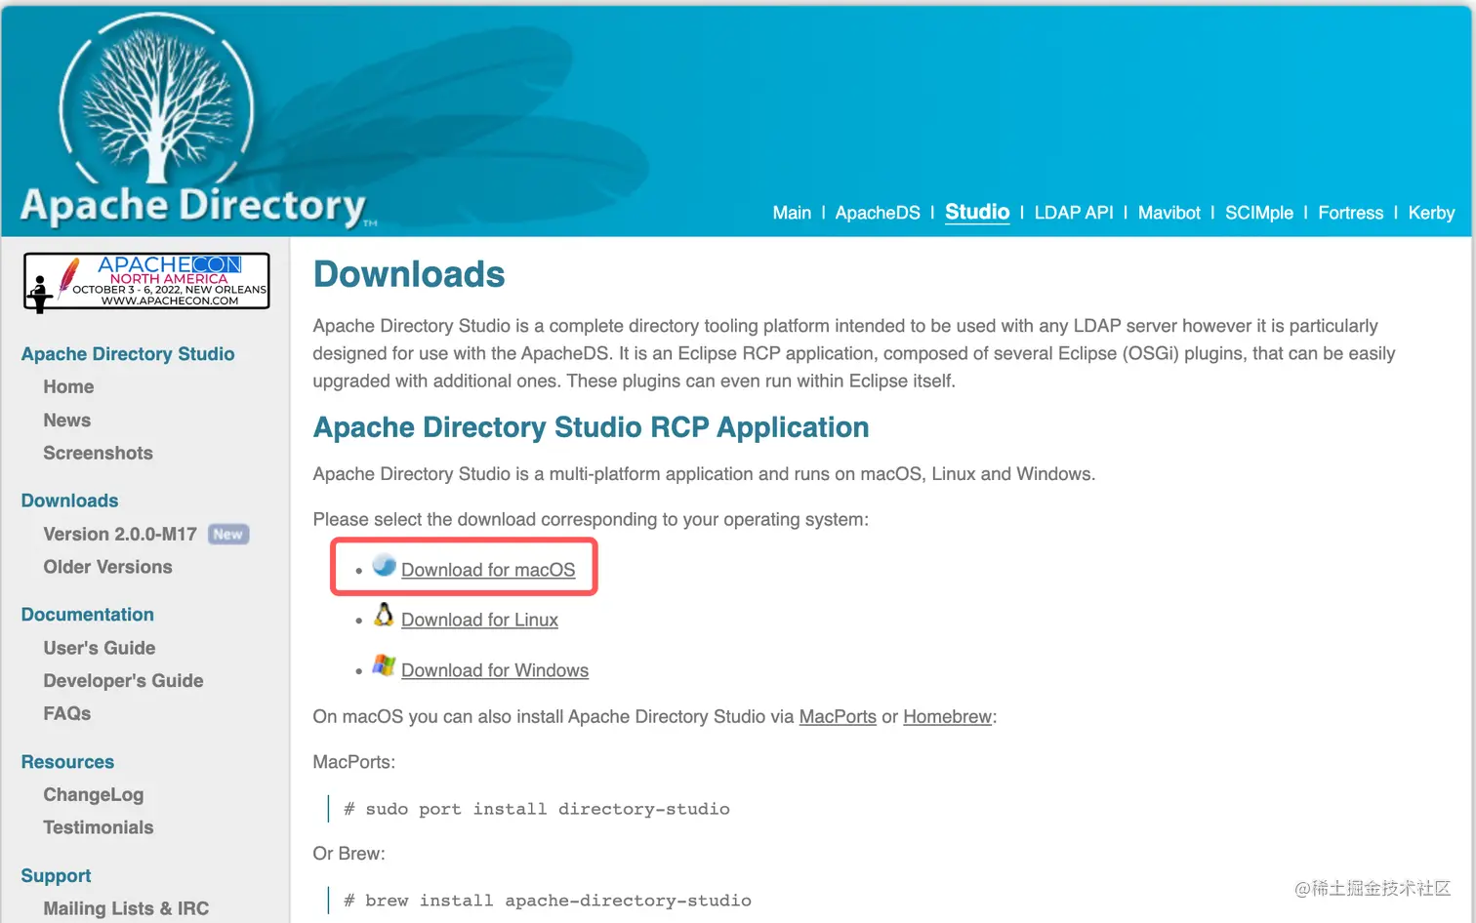Open Version 2.0.0-M17 in the sidebar
1476x923 pixels.
pyautogui.click(x=120, y=534)
